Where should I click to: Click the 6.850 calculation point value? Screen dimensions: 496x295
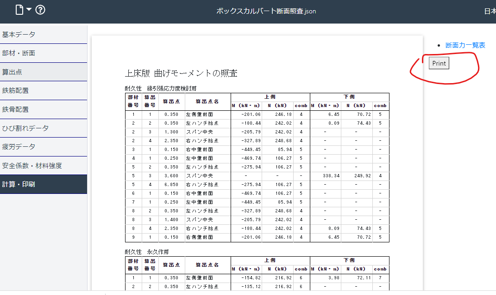click(171, 185)
